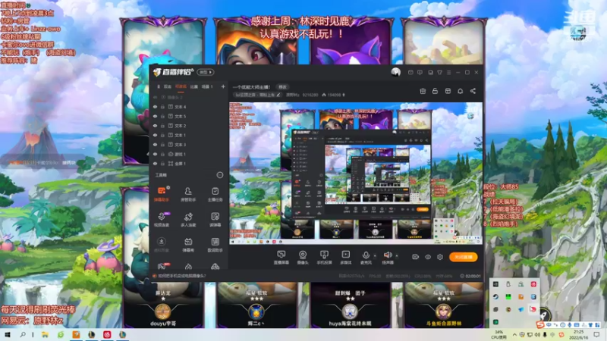Image resolution: width=607 pixels, height=341 pixels.
Task: Click the record video camera icon
Action: [415, 257]
